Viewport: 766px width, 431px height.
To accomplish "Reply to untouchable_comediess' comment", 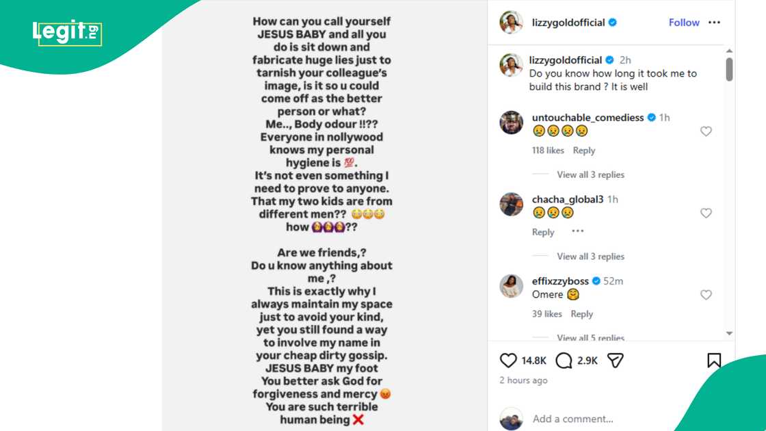I will click(x=584, y=150).
